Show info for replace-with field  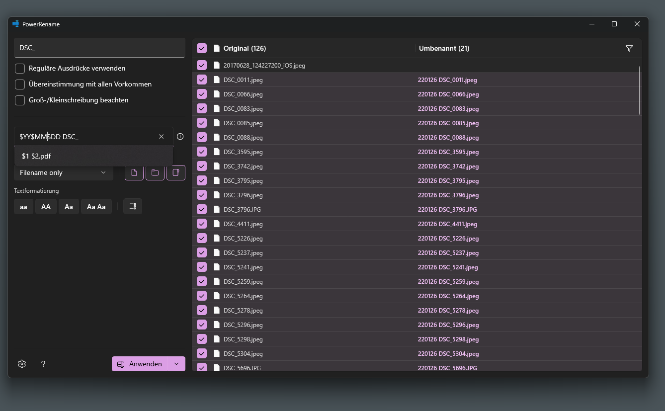click(x=180, y=136)
